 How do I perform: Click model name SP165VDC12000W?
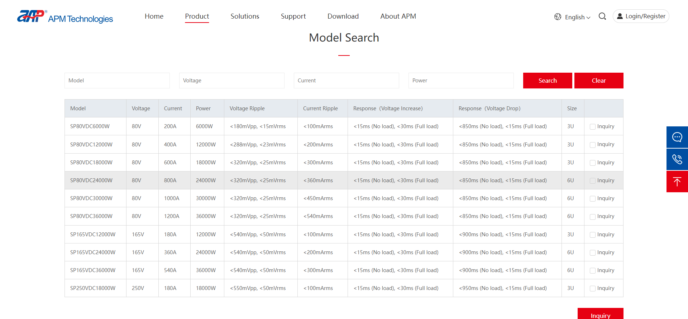coord(93,235)
